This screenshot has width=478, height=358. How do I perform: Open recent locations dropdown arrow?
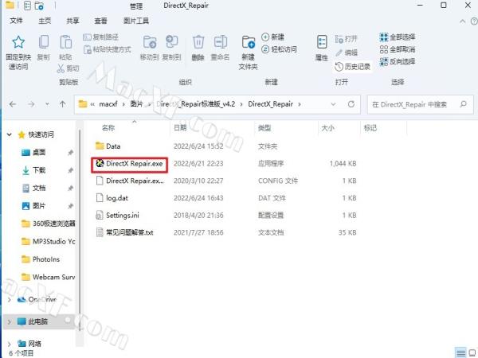pos(47,104)
